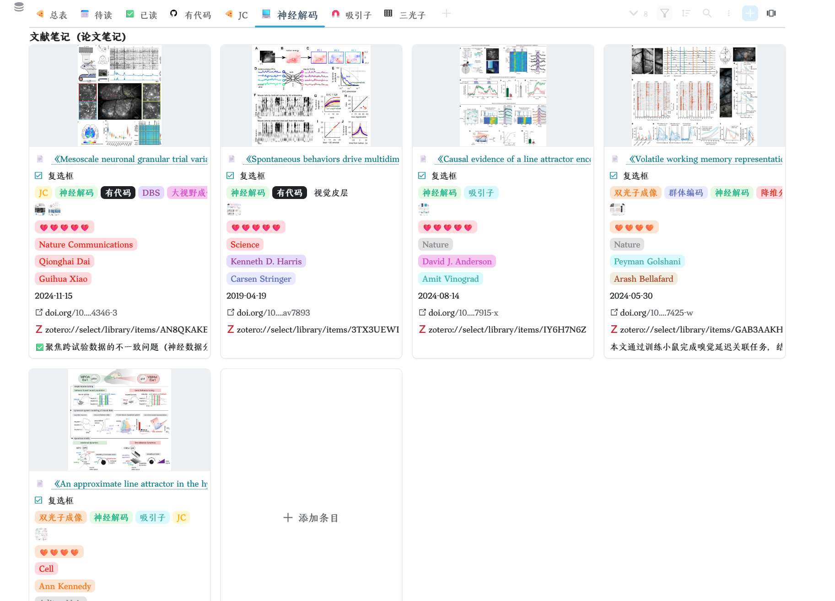Screen dimensions: 835x601
Task: Toggle 复选框 checkbox on Mesoscale neuronal card
Action: click(x=39, y=176)
